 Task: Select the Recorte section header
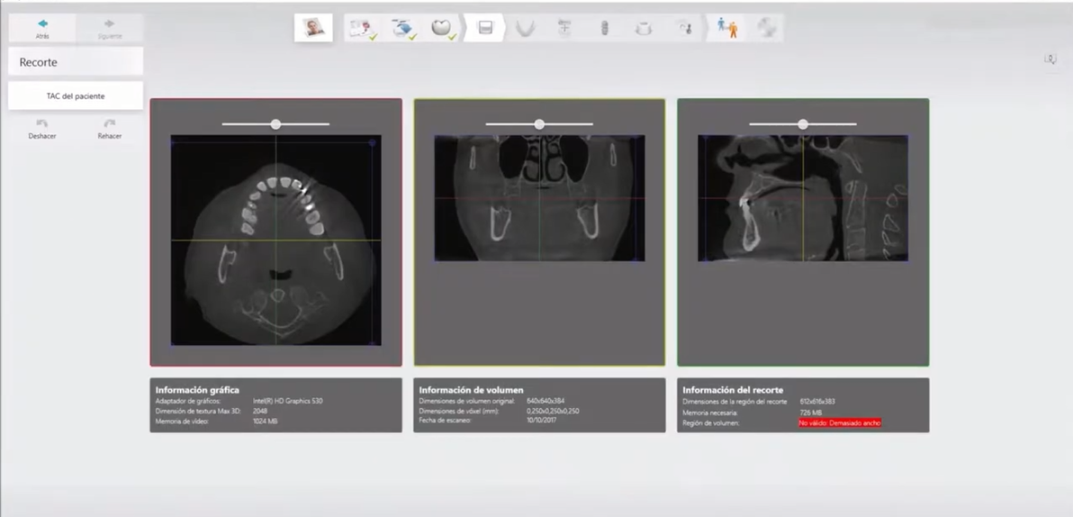click(76, 61)
